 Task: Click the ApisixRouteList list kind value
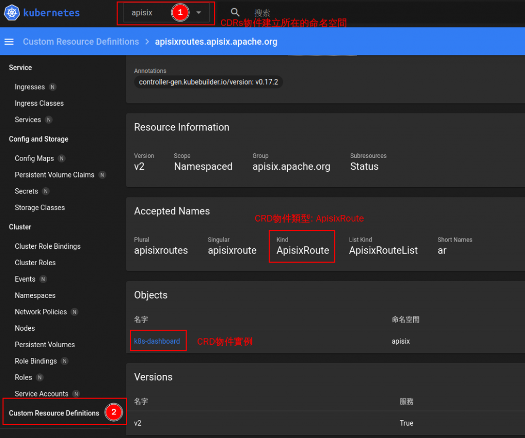pyautogui.click(x=383, y=250)
